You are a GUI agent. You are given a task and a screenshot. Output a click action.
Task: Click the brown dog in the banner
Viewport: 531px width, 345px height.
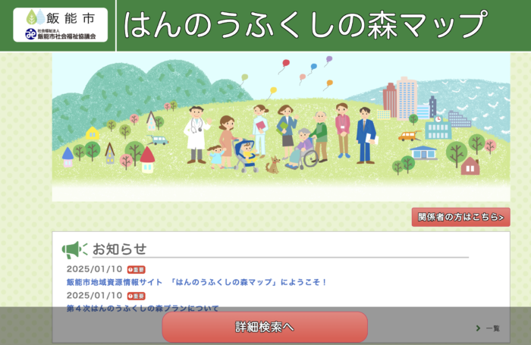coord(272,165)
